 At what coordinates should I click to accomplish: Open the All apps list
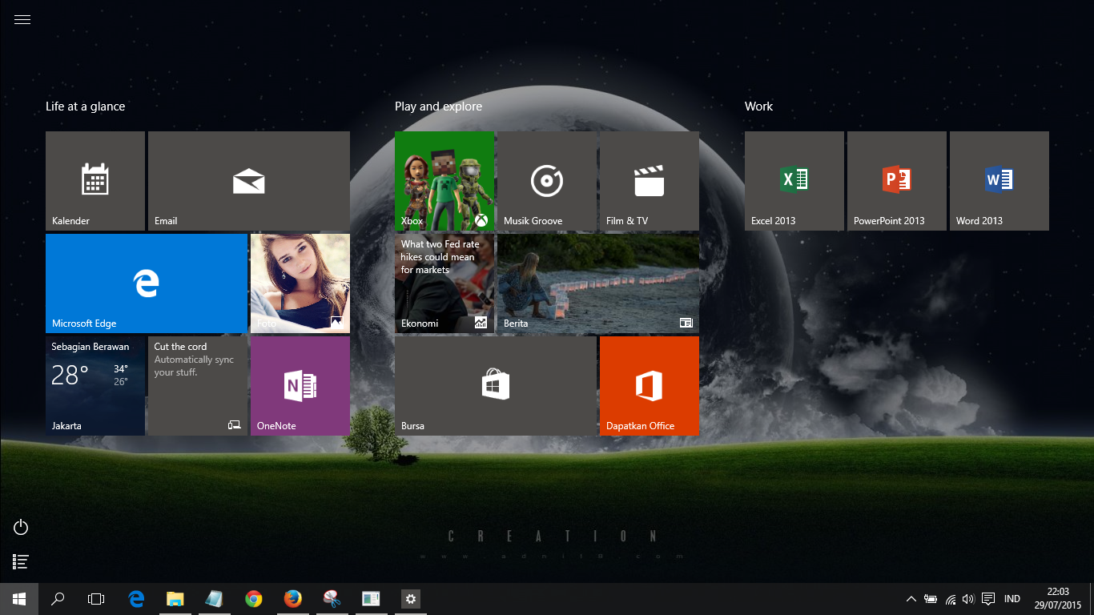point(20,561)
